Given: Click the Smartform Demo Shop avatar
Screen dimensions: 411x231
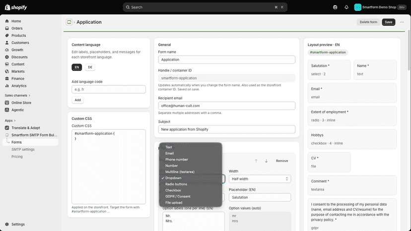Looking at the screenshot, I should coord(357,7).
